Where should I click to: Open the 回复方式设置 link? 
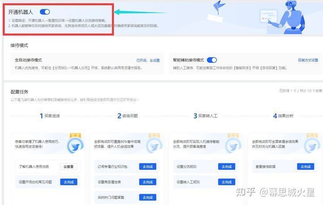308,60
